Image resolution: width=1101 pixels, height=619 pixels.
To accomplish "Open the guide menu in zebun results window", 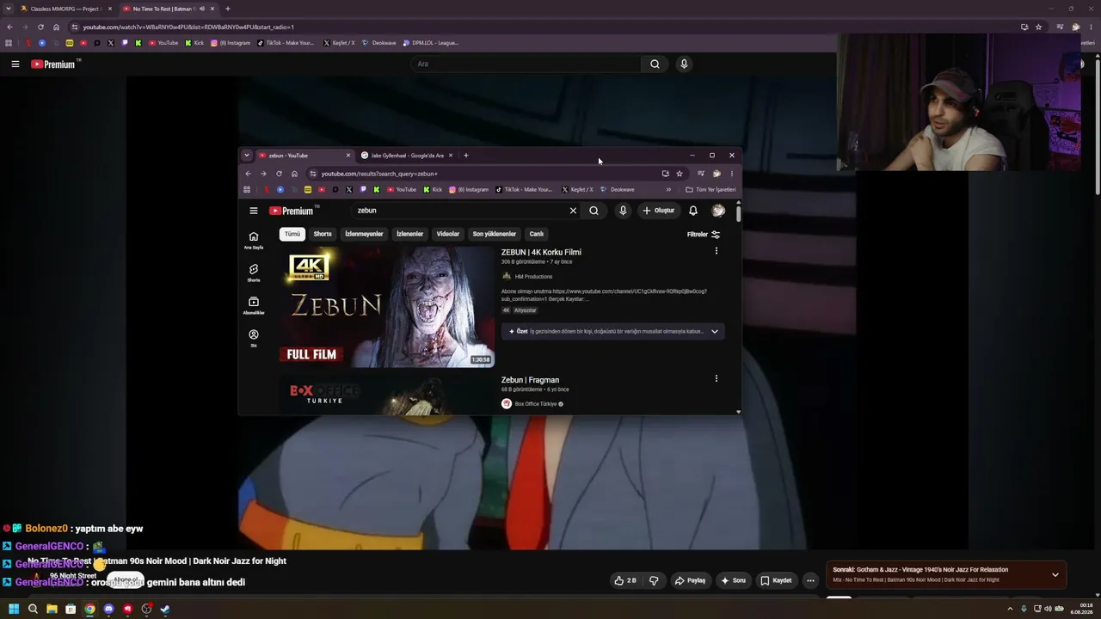I will (x=253, y=211).
